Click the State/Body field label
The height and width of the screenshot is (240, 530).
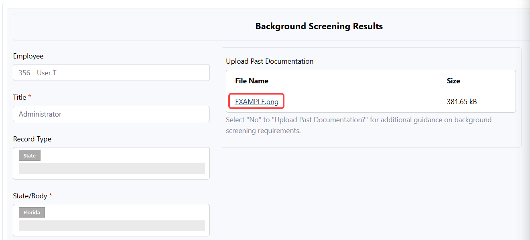(x=30, y=196)
